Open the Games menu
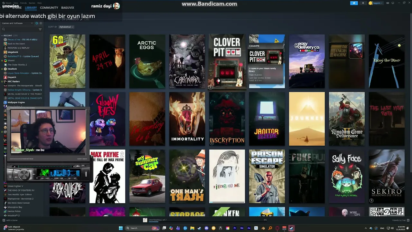This screenshot has width=412, height=232. (x=32, y=3)
